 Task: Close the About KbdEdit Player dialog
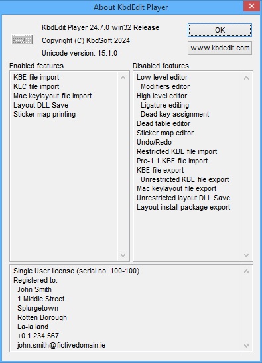[x=251, y=6]
